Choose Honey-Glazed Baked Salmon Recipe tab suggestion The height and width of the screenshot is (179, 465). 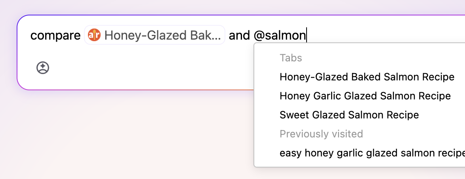367,77
